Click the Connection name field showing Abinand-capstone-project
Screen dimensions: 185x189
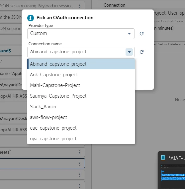tap(81, 52)
